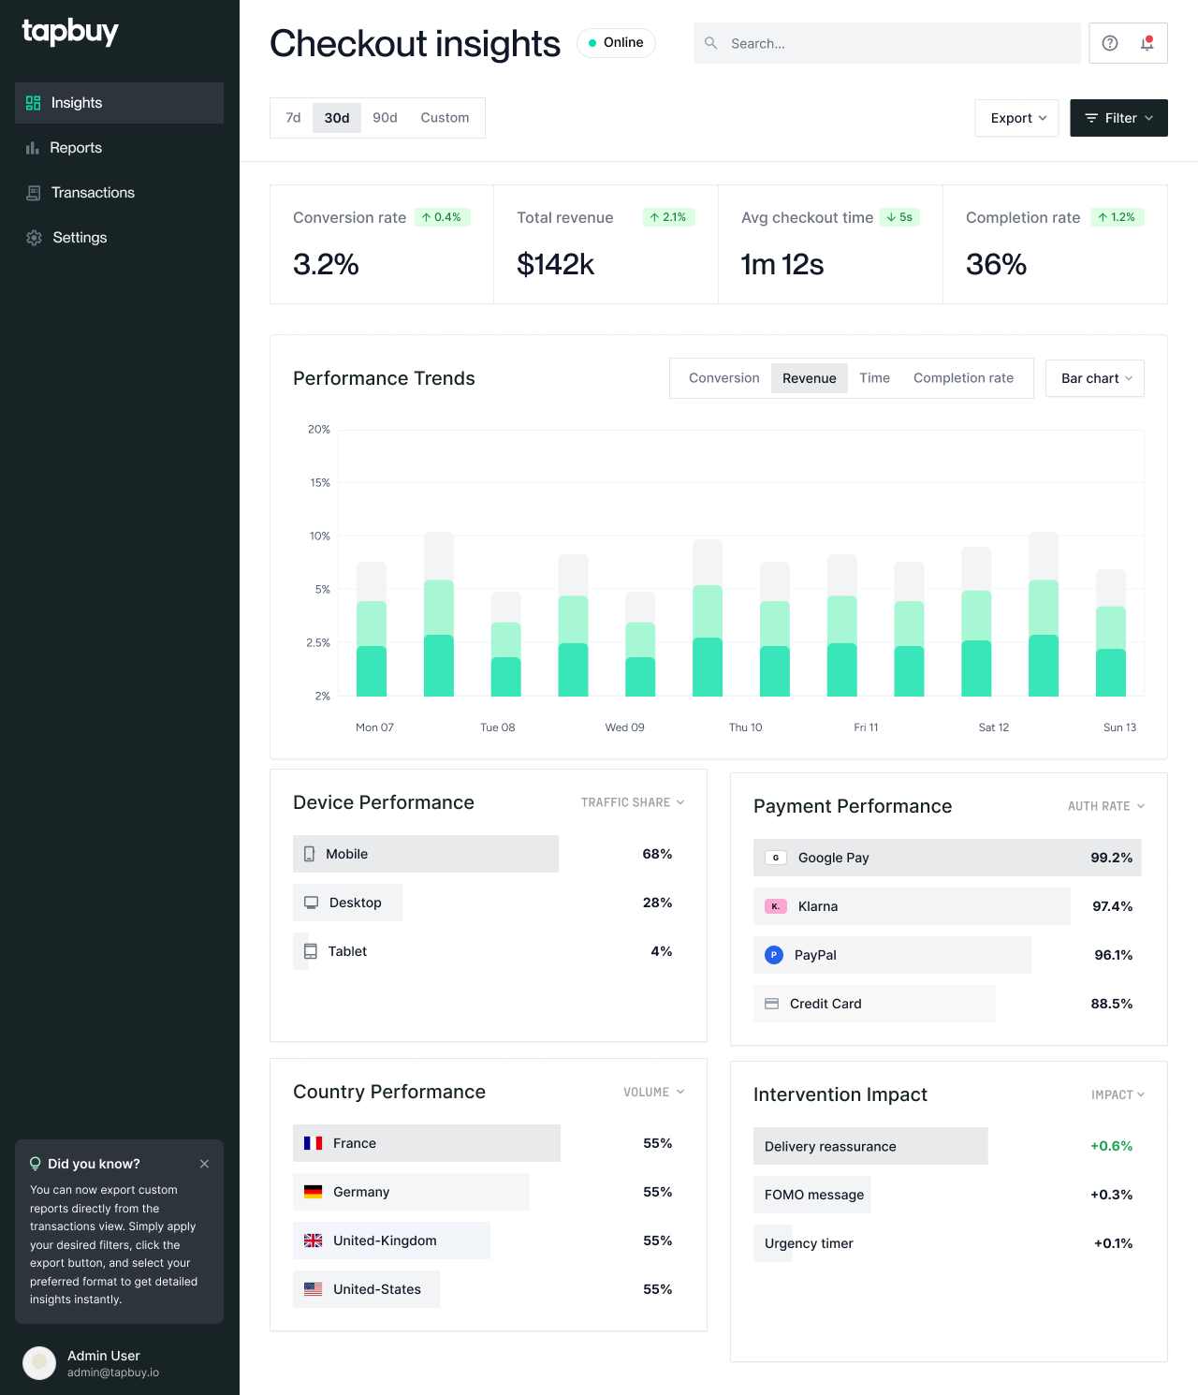The image size is (1198, 1395).
Task: Click the Reports bar chart icon in sidebar
Action: pos(33,148)
